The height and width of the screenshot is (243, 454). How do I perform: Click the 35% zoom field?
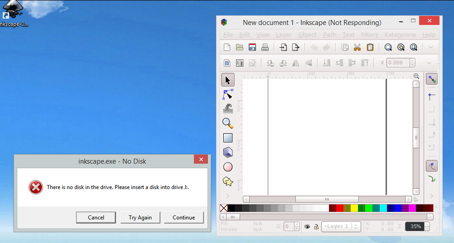[x=415, y=227]
